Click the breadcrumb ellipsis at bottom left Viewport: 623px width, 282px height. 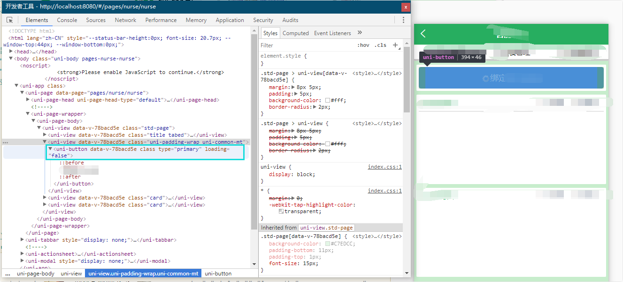tap(8, 274)
